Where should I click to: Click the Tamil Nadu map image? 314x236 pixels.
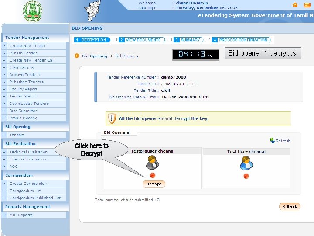[x=92, y=10]
